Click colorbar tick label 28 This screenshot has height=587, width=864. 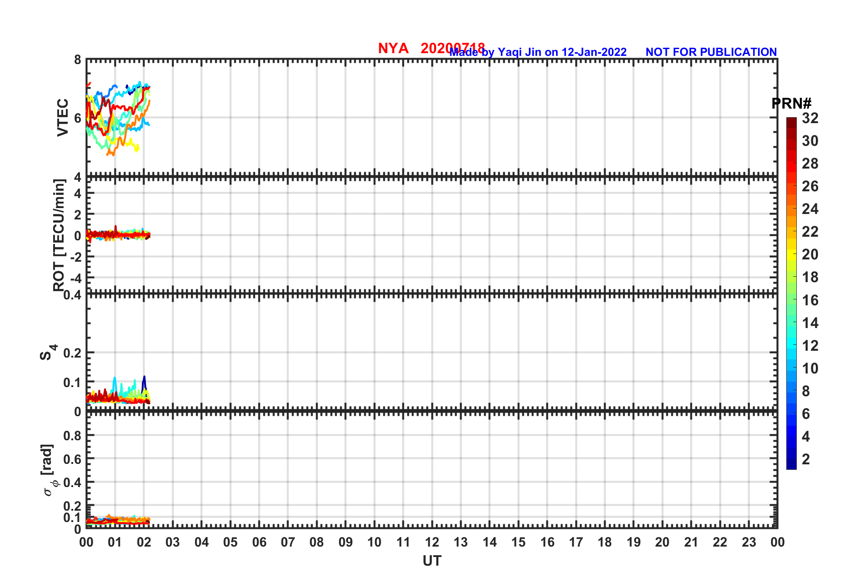(x=810, y=164)
